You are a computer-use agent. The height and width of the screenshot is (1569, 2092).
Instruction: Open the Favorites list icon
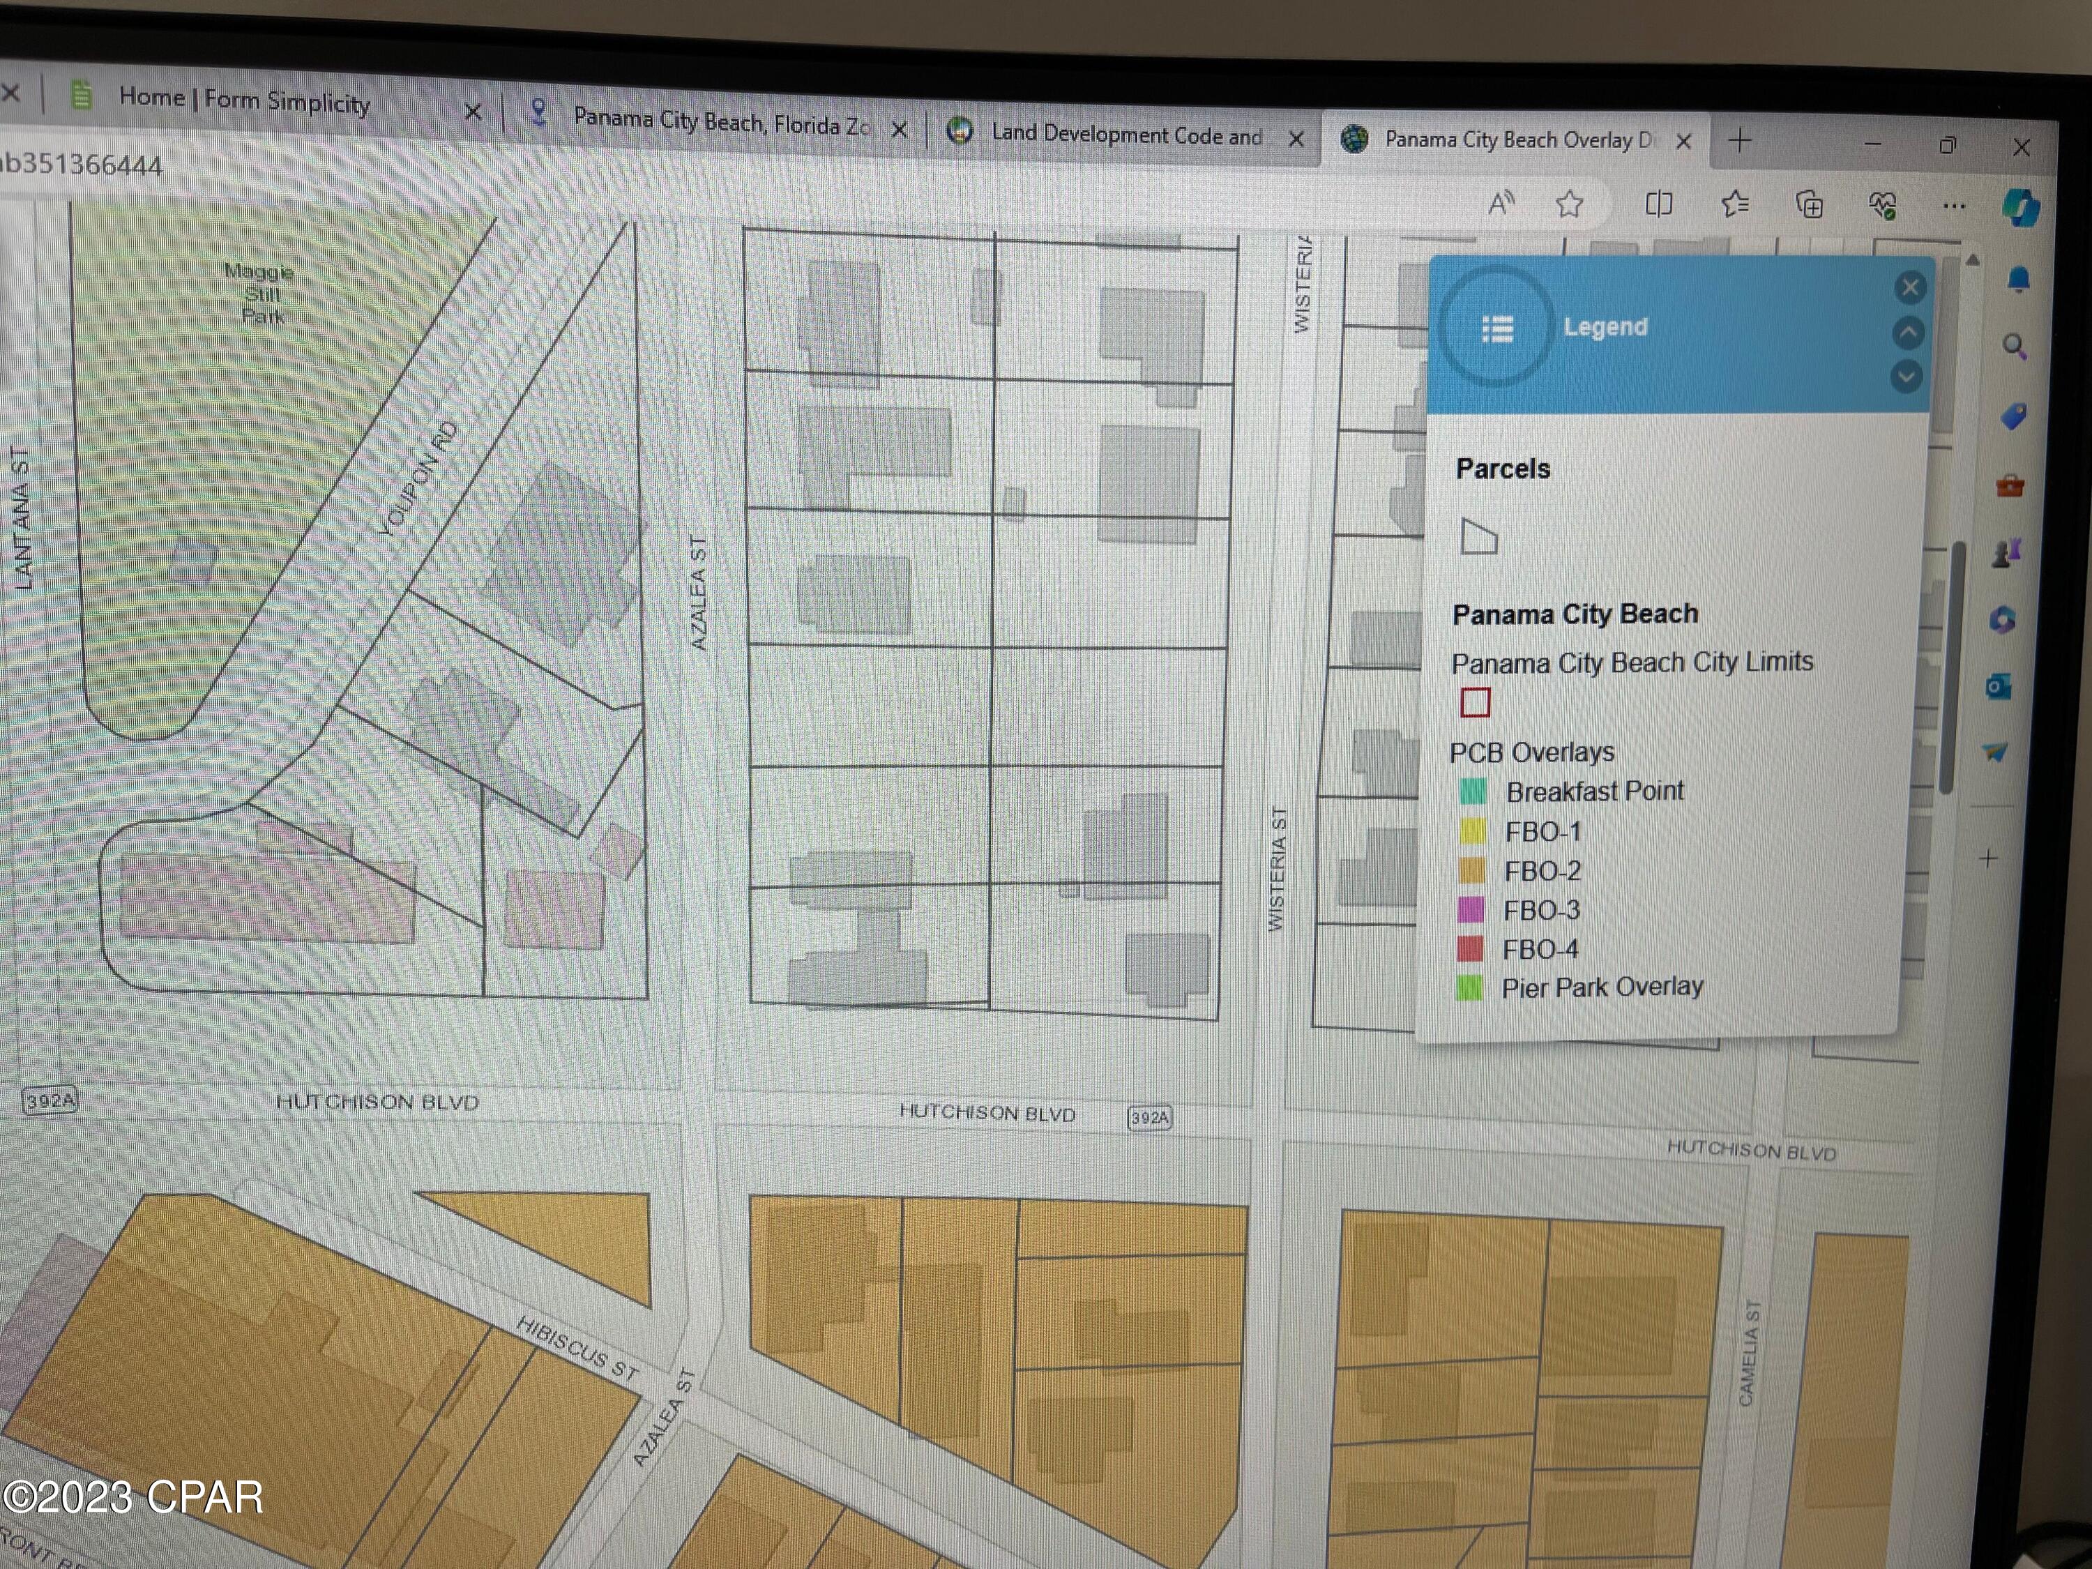pos(1734,204)
